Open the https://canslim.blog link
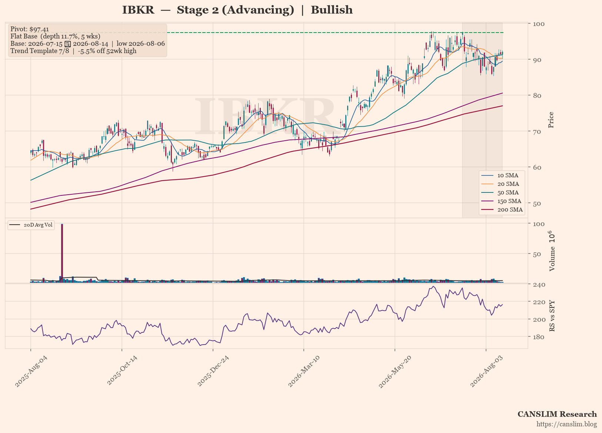Screen dimensions: 602x433 pyautogui.click(x=567, y=424)
